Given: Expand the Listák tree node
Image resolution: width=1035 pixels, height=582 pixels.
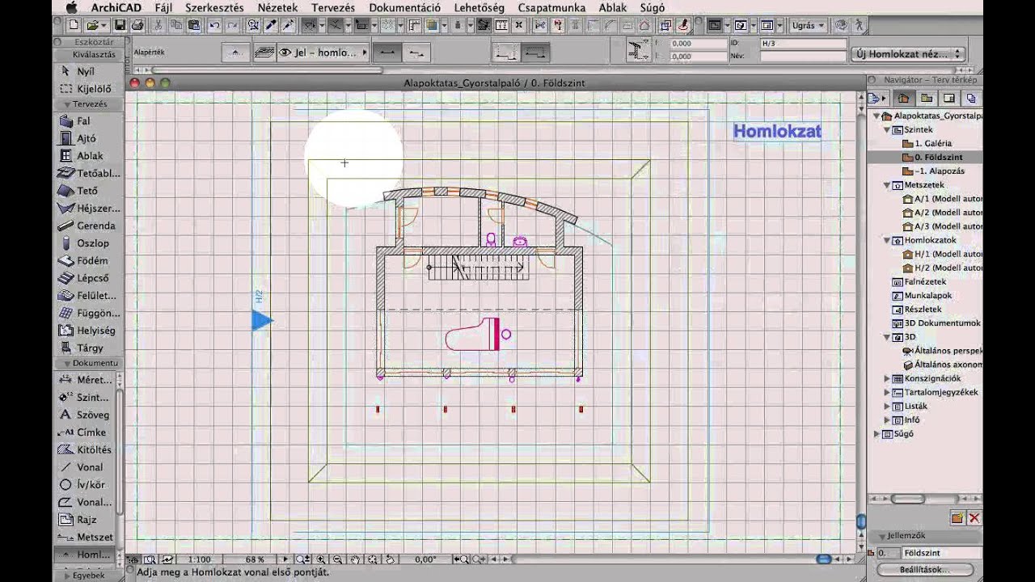Looking at the screenshot, I should click(x=887, y=406).
